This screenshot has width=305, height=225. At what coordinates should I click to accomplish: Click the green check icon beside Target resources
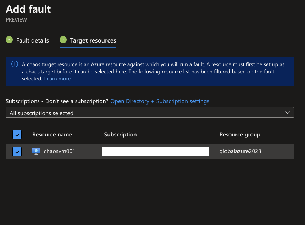63,40
